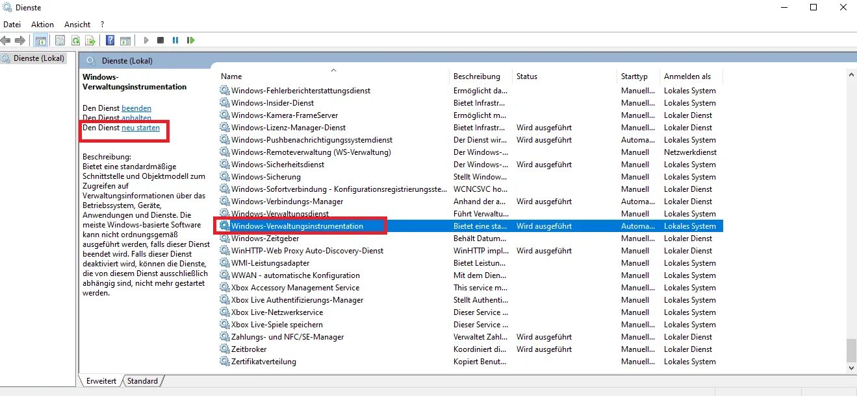Click the scrollbar up arrow of the services list
Image resolution: width=857 pixels, height=396 pixels.
[851, 76]
